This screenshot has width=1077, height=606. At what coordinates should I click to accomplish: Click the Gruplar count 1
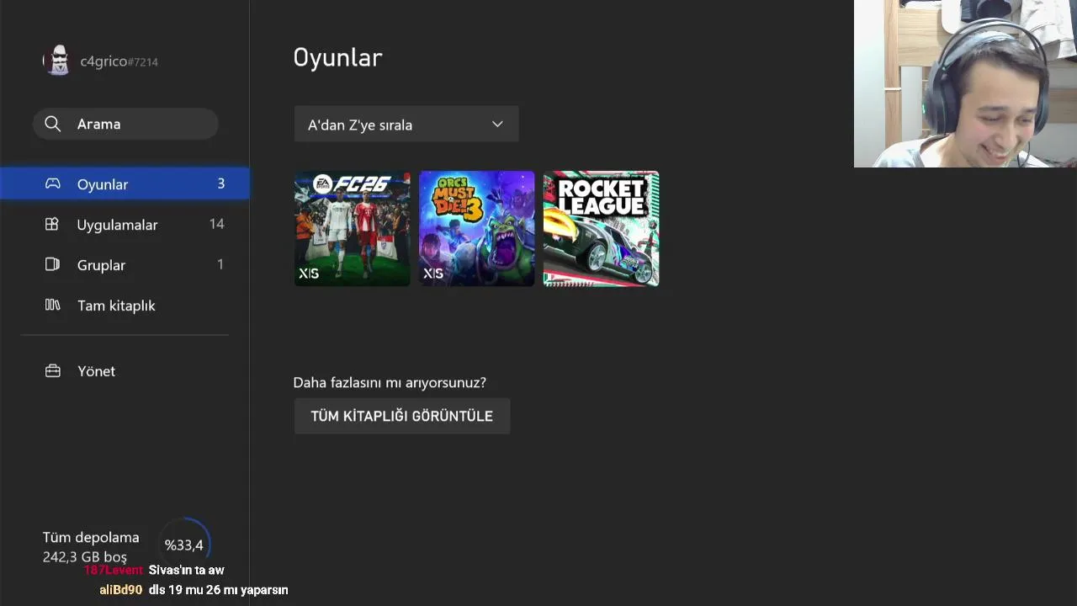[x=220, y=264]
